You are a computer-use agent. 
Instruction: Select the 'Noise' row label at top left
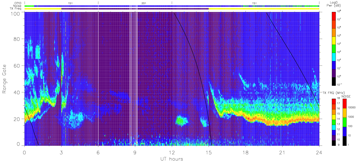pos(18,6)
